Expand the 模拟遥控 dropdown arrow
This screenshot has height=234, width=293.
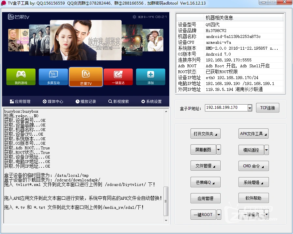pyautogui.click(x=267, y=150)
